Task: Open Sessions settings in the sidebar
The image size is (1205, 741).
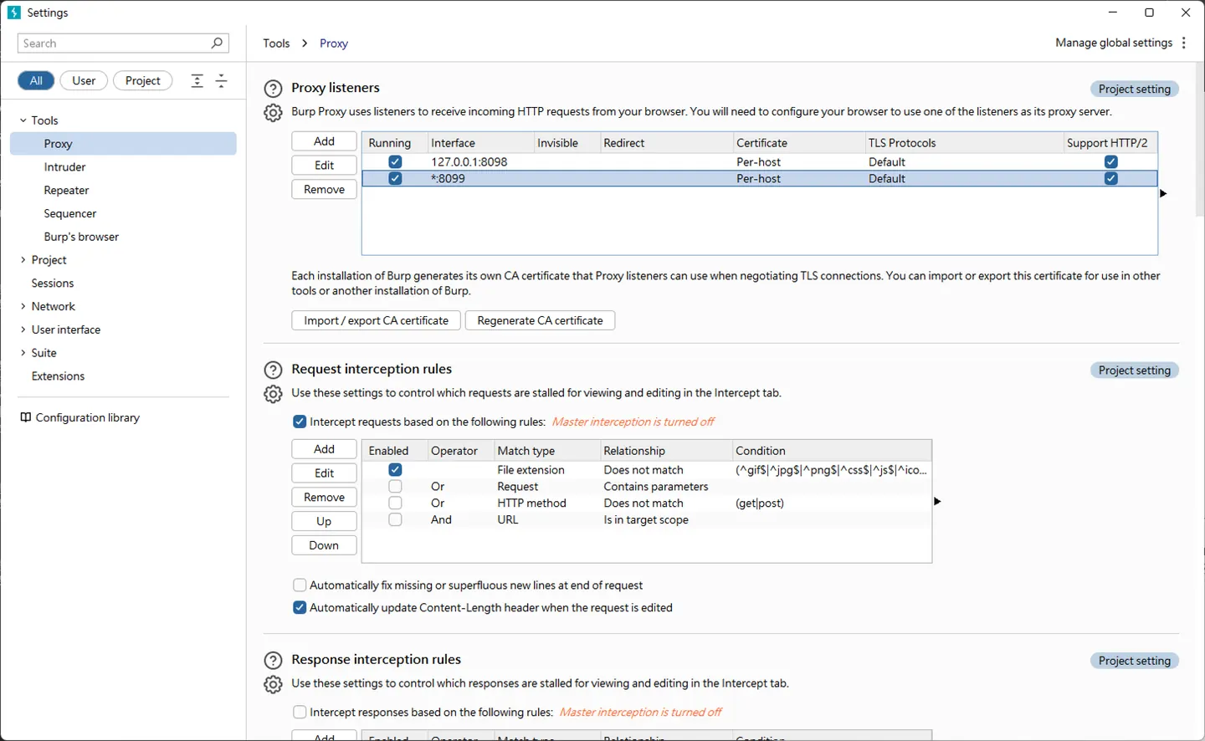Action: [53, 284]
